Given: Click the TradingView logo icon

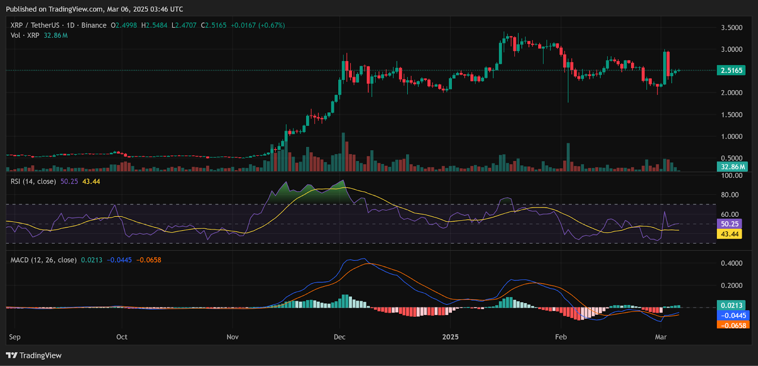Looking at the screenshot, I should (x=11, y=356).
